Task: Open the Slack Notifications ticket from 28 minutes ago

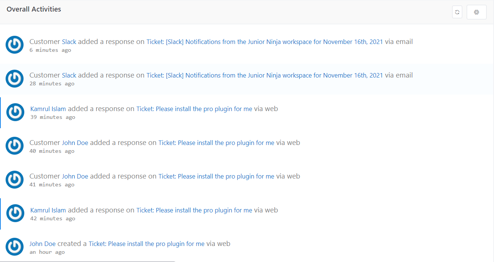Action: click(x=265, y=75)
